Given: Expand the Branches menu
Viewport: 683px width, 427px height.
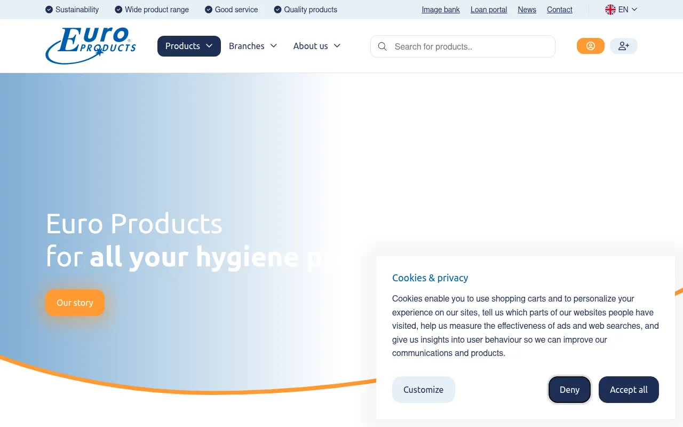Looking at the screenshot, I should [253, 46].
